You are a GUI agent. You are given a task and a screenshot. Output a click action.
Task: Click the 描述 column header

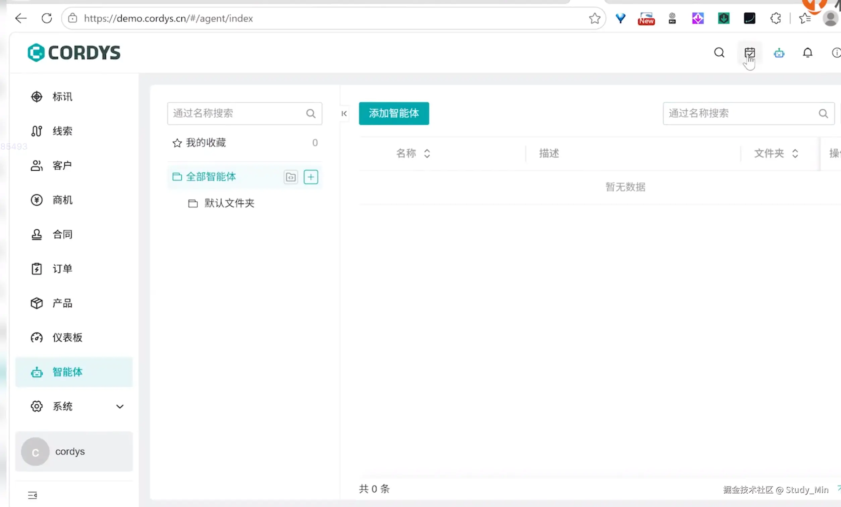(x=549, y=153)
